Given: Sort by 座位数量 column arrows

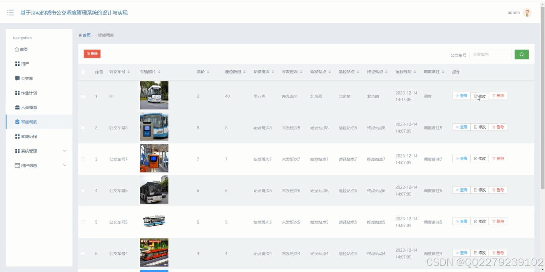Looking at the screenshot, I should click(x=244, y=72).
